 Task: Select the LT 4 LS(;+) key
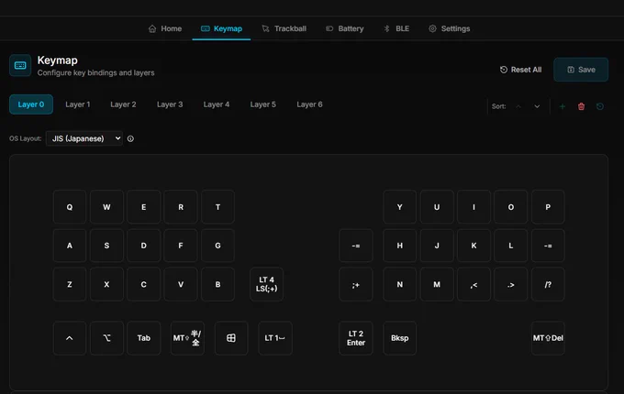[x=267, y=284]
